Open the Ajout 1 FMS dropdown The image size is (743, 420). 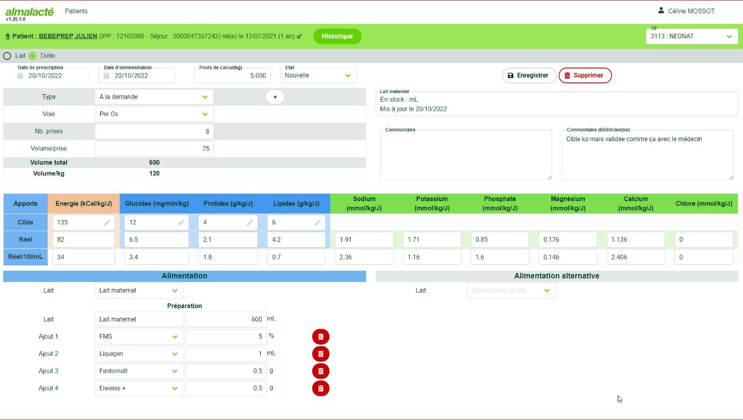coord(139,337)
